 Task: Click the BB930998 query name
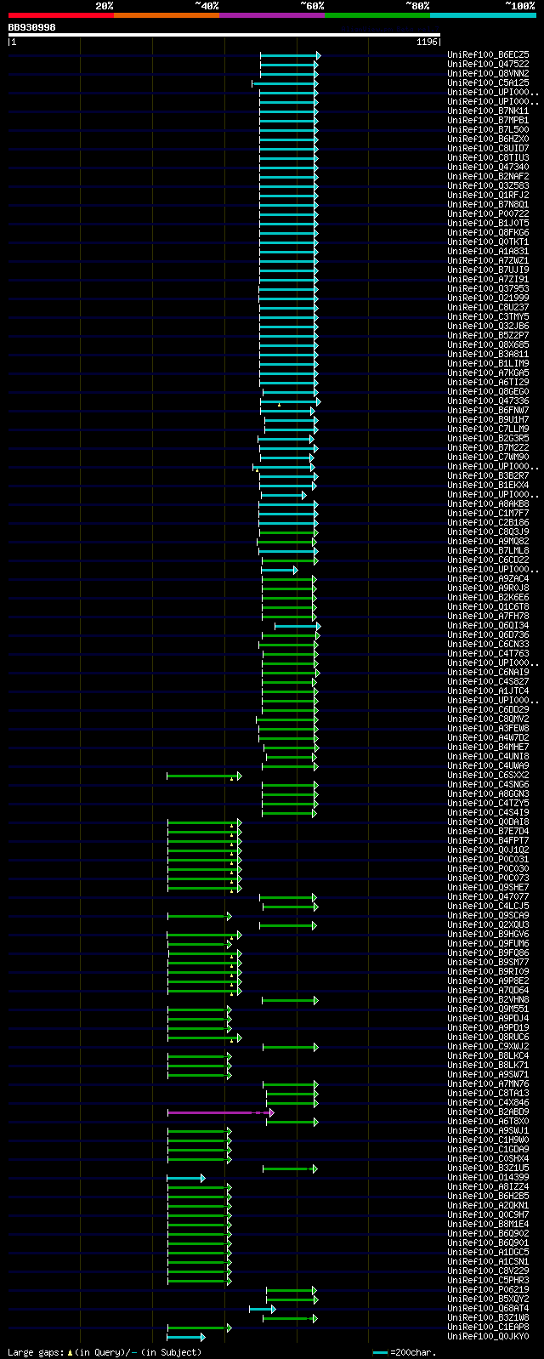coord(32,27)
